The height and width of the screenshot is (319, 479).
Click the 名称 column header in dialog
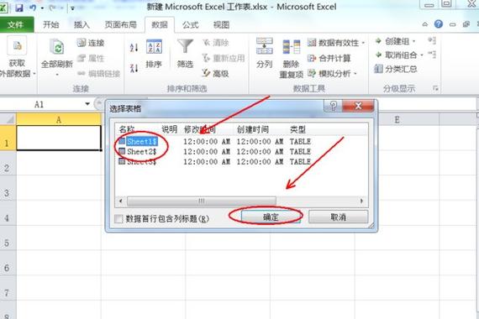[127, 129]
